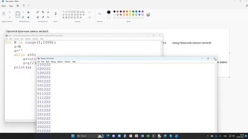248x139 pixels.
Task: Open the Windows Start menu
Action: click(x=73, y=136)
